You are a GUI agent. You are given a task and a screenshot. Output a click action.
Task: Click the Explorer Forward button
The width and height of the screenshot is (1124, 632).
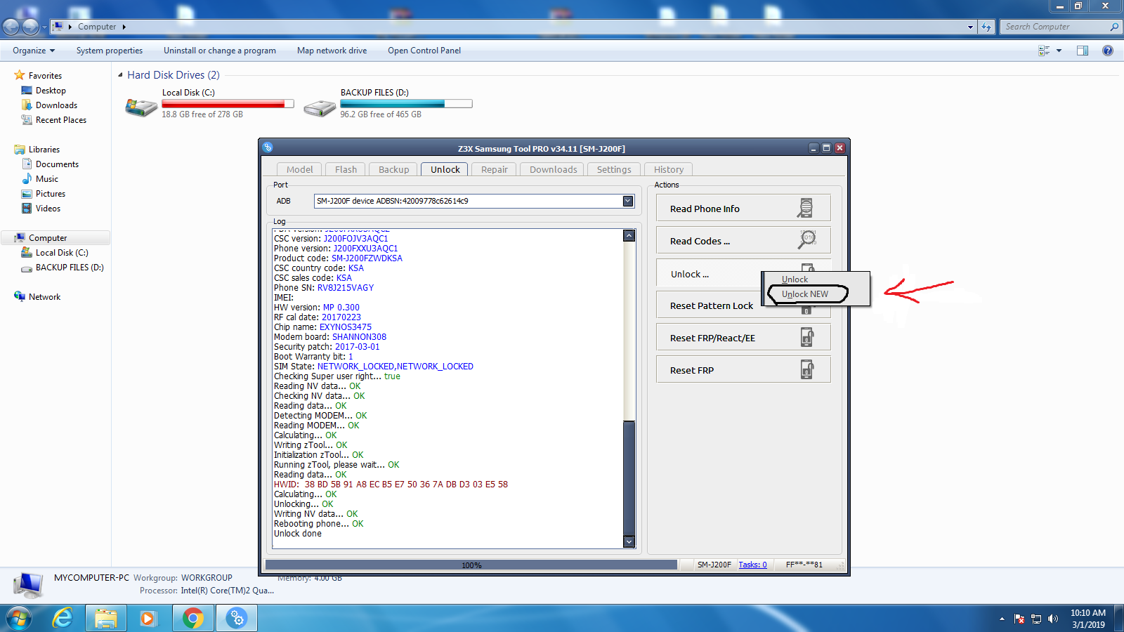30,27
